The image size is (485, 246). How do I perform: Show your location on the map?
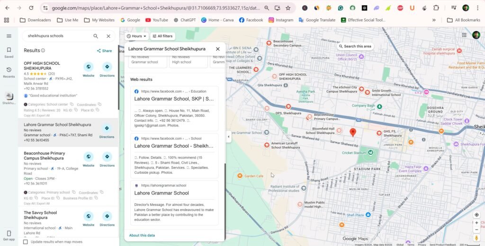click(476, 215)
